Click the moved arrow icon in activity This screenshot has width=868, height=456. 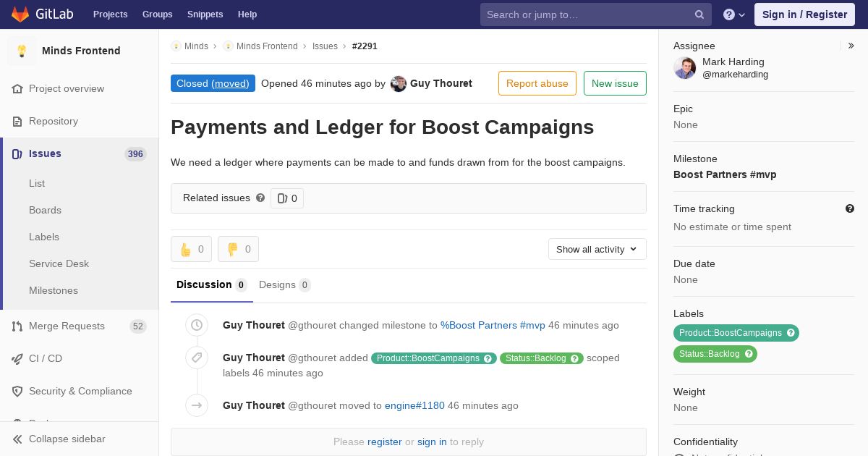(197, 405)
